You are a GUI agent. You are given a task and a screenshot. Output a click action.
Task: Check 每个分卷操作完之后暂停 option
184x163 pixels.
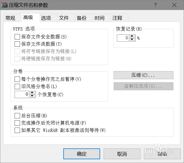click(17, 79)
